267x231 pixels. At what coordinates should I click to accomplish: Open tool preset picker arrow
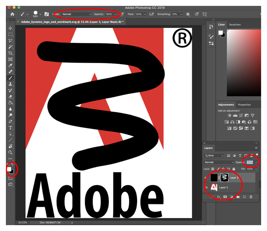tap(27, 14)
